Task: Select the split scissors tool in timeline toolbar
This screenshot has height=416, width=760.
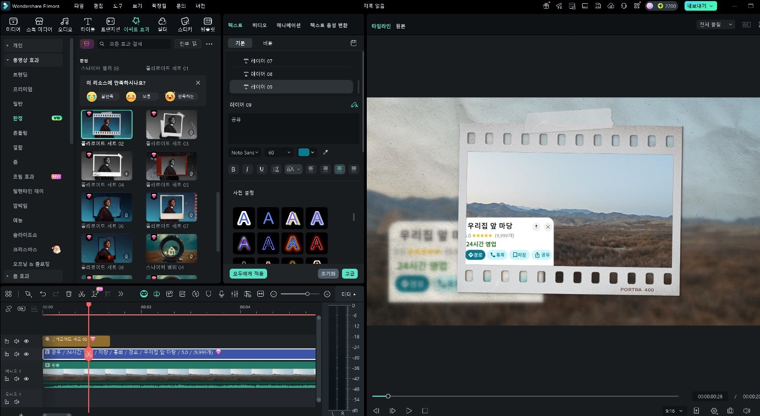Action: coord(82,294)
